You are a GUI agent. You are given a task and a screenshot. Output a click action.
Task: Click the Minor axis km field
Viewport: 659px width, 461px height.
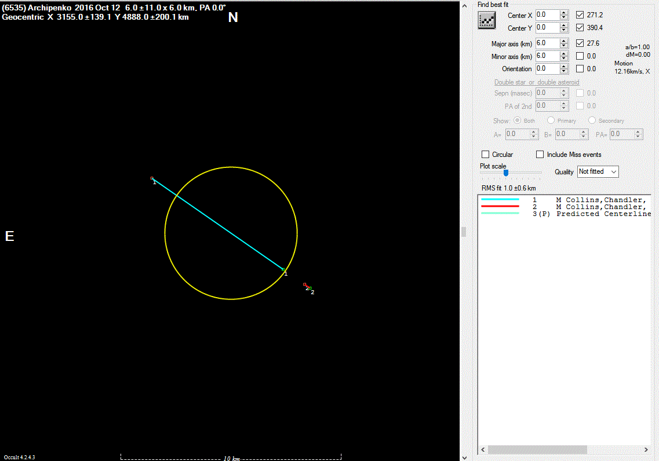pyautogui.click(x=548, y=56)
